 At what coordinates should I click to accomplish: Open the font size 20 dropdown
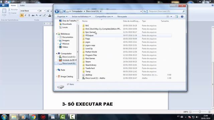coord(44,11)
